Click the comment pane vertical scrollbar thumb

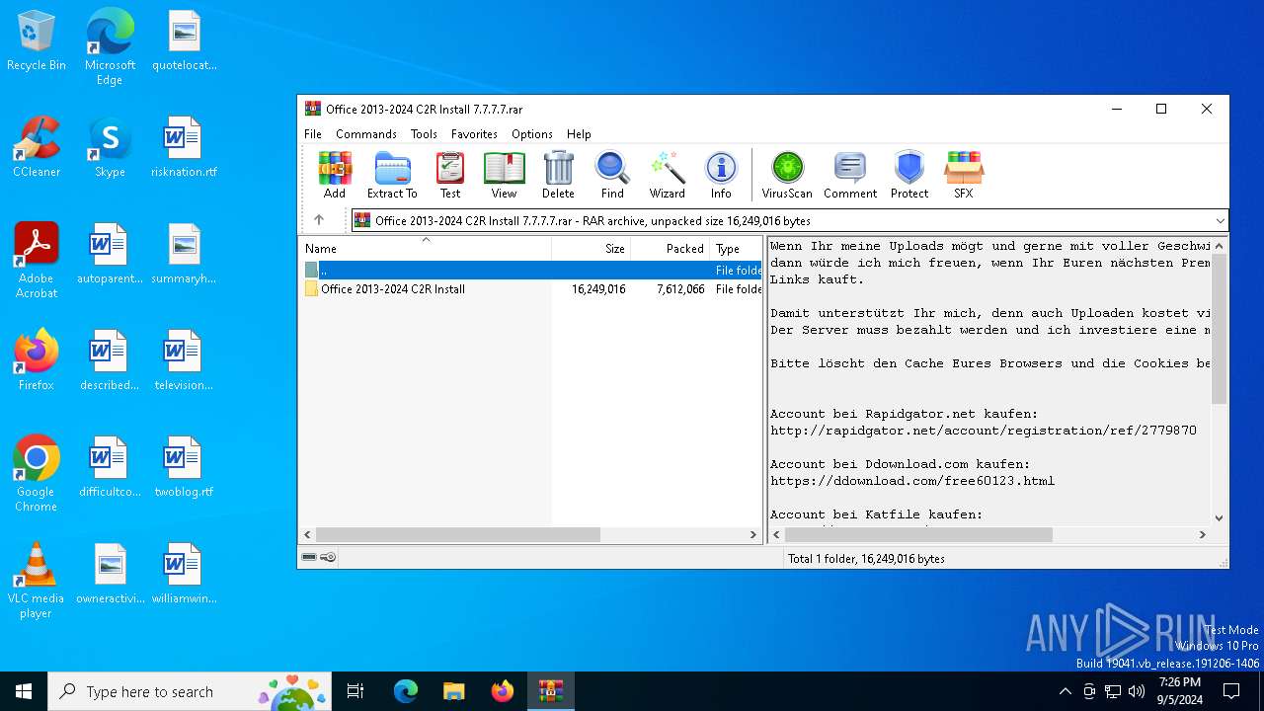(x=1220, y=329)
